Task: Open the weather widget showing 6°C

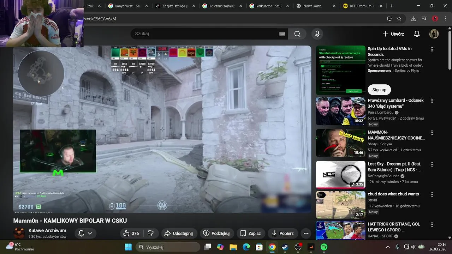Action: point(20,247)
